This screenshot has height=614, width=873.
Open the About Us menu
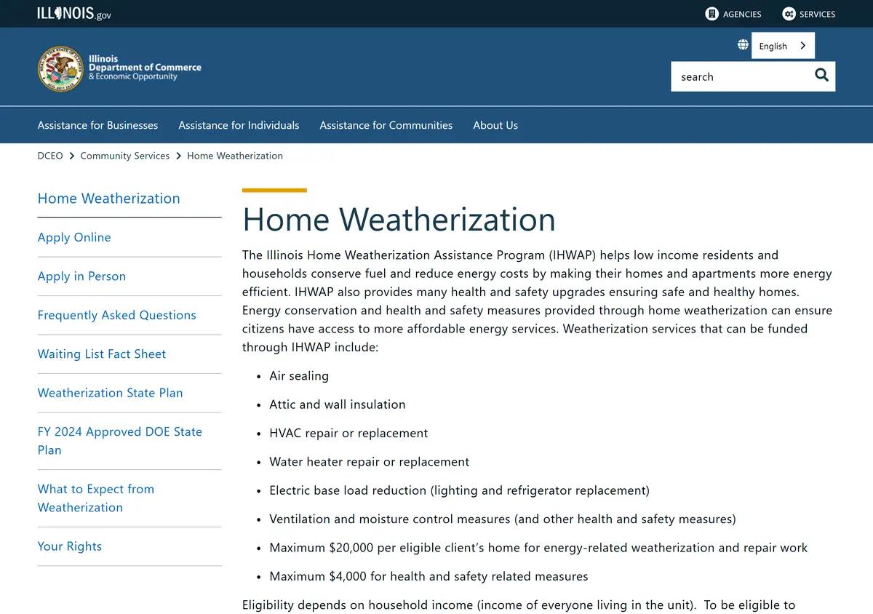tap(495, 125)
